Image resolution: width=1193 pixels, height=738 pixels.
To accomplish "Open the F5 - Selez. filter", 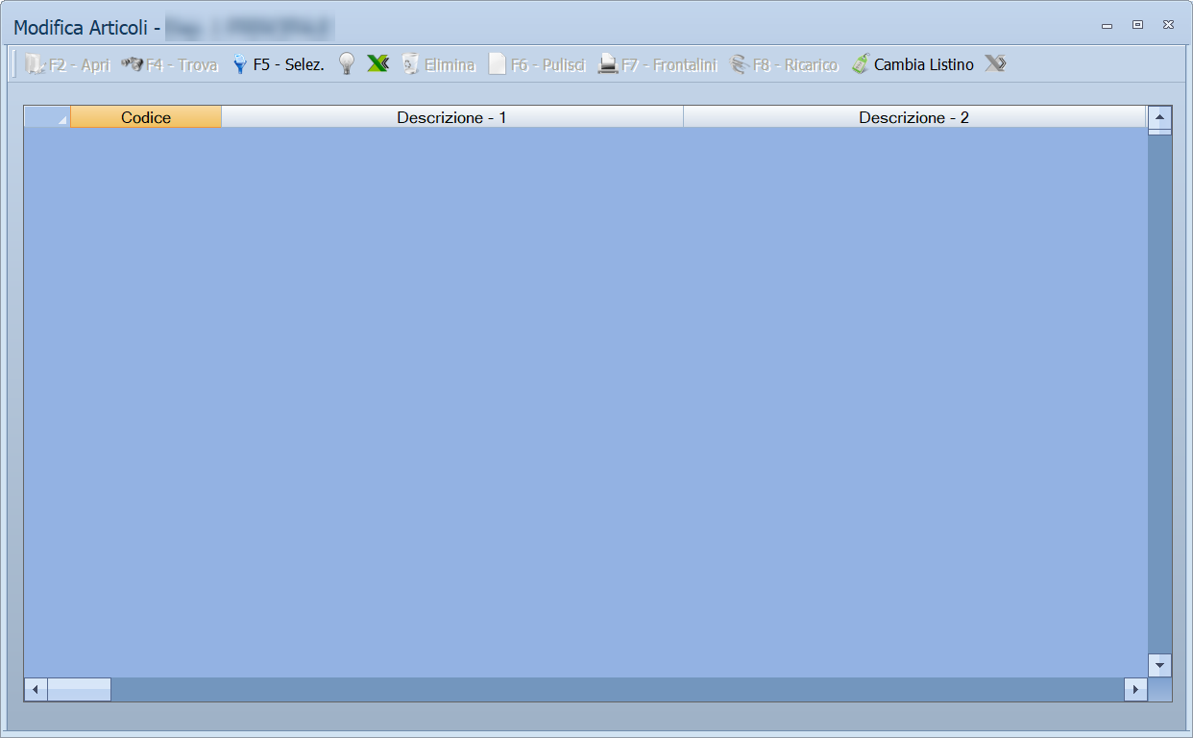I will click(x=279, y=65).
